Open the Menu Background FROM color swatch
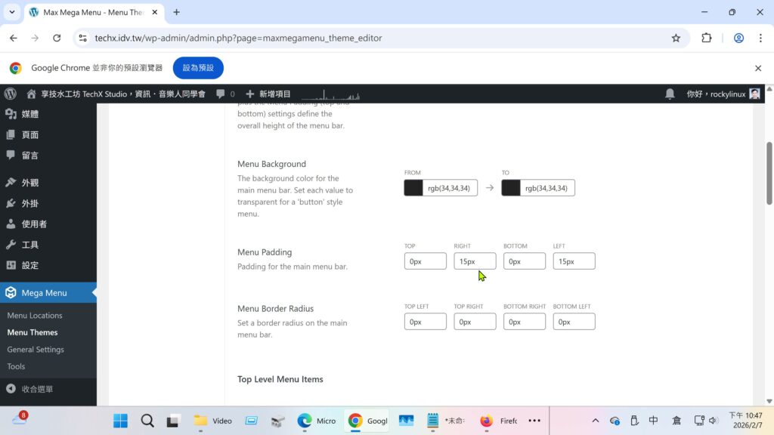This screenshot has width=774, height=435. click(x=413, y=188)
